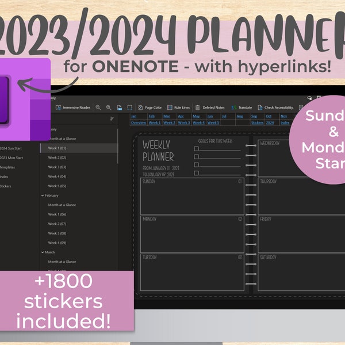The width and height of the screenshot is (345, 345).
Task: Check the fourth goal checkbox
Action: click(196, 173)
